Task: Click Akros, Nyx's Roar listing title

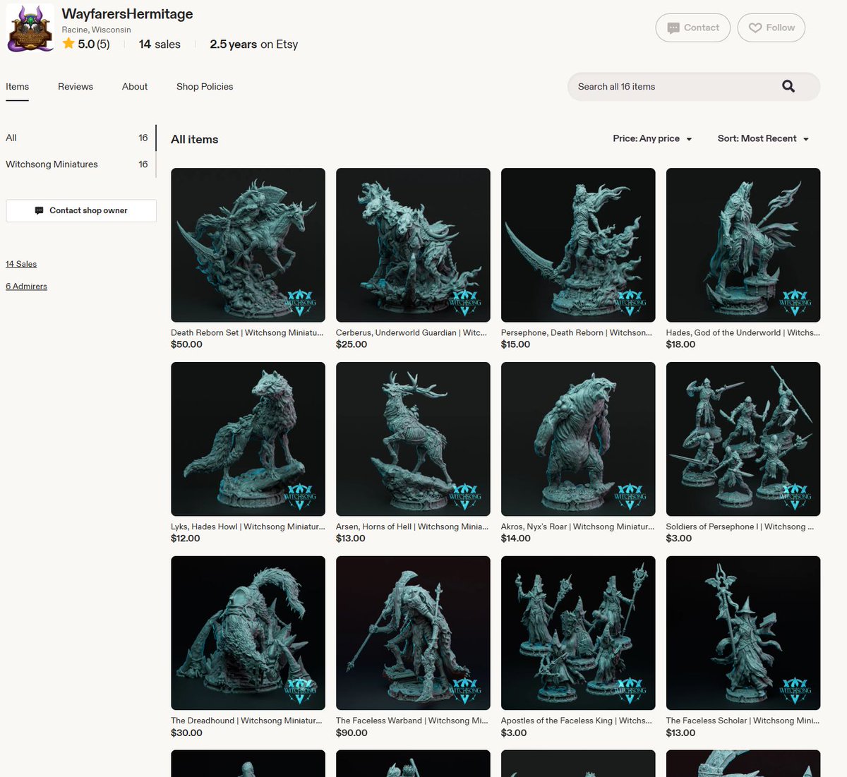Action: [578, 526]
